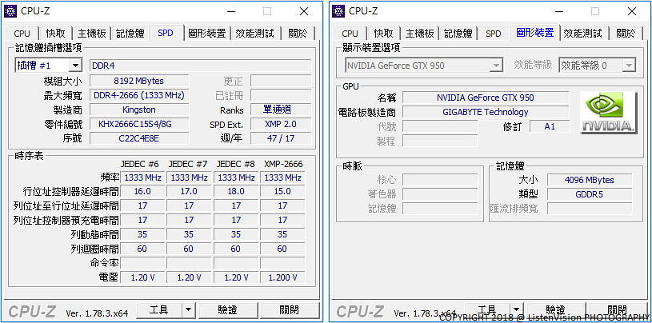Click GPU name field NVIDIA GeForce GTX 950

tap(486, 98)
